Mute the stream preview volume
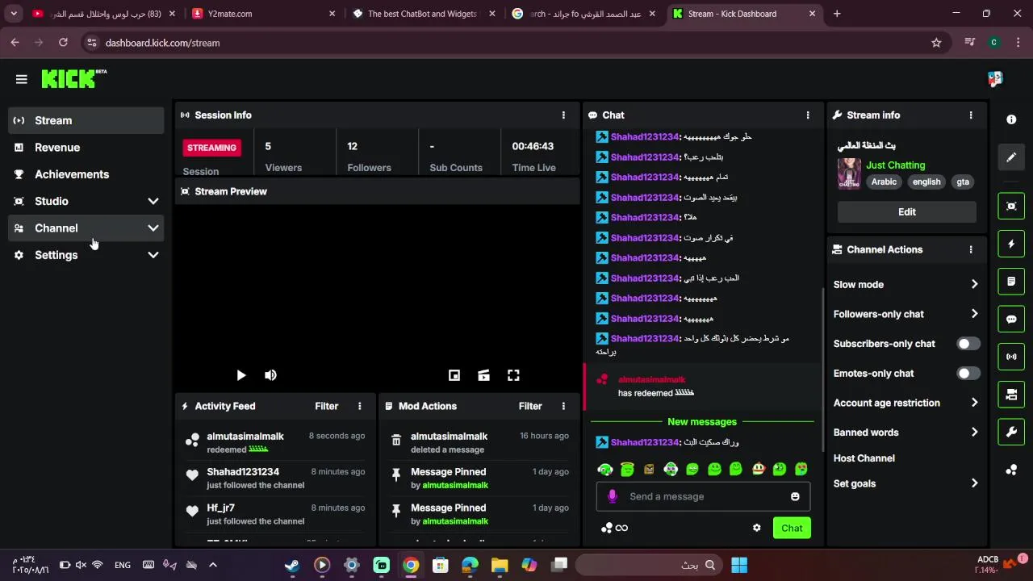Viewport: 1033px width, 581px height. 270,375
